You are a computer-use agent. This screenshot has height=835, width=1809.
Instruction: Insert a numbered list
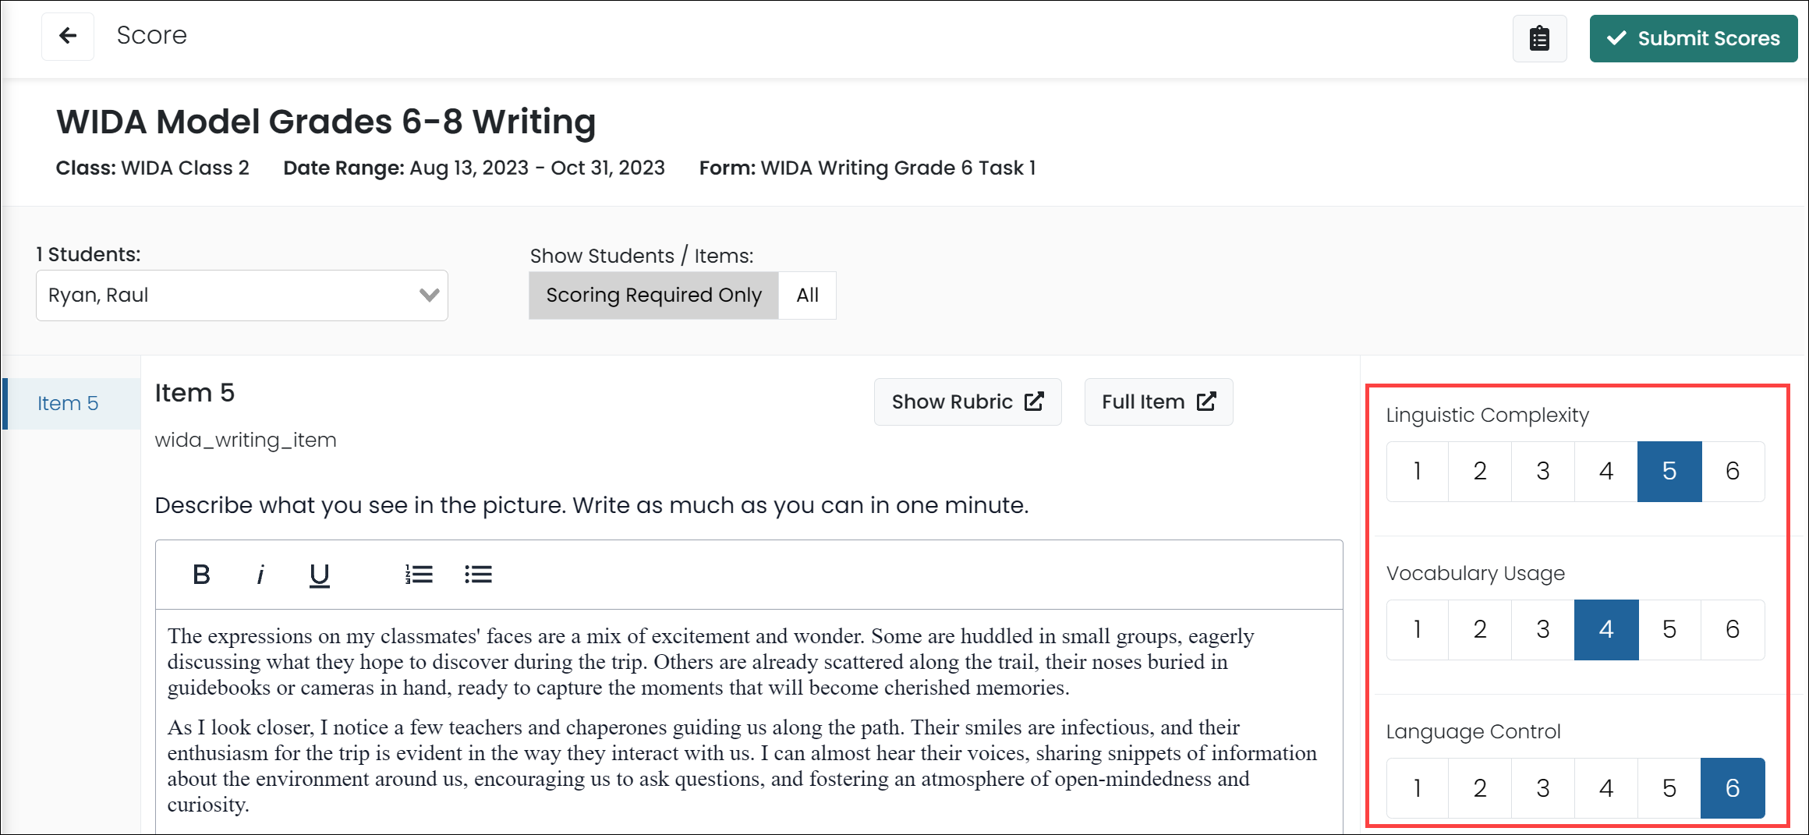(419, 575)
